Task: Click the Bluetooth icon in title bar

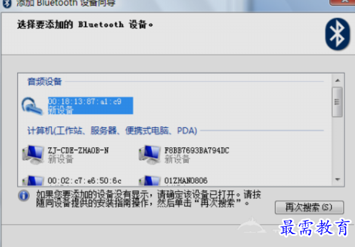Action: click(7, 4)
